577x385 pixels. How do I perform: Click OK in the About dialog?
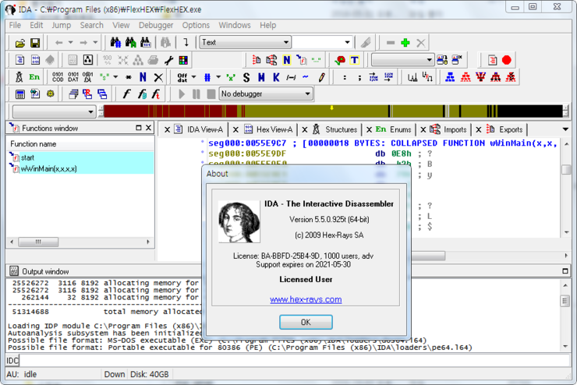[x=306, y=322]
